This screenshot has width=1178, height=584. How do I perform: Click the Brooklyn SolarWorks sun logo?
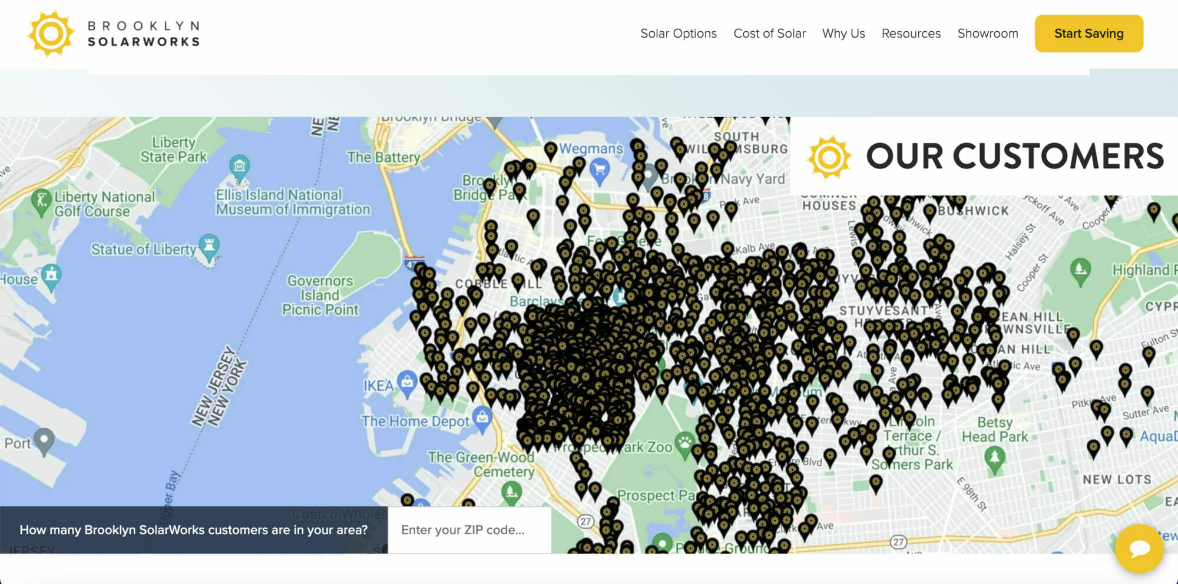[x=52, y=34]
